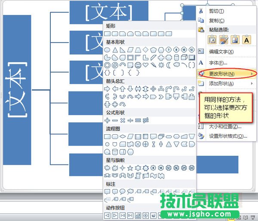
Task: Pick the U-turn arrow shape
Action: point(176,89)
